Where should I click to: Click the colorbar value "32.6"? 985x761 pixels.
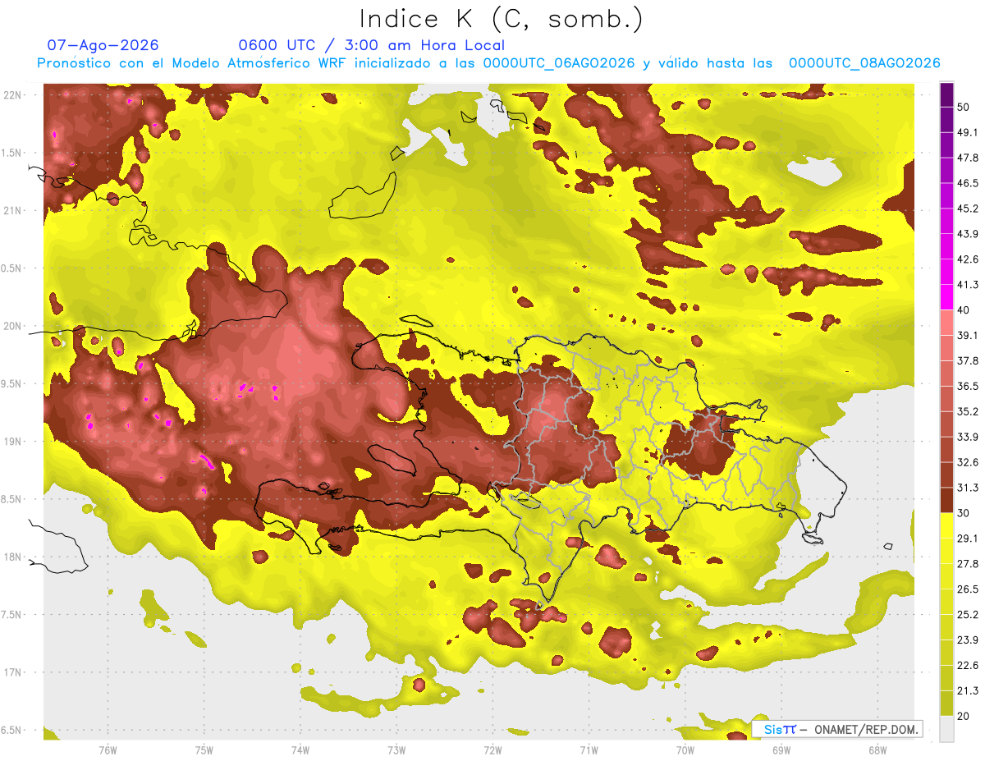tap(968, 462)
